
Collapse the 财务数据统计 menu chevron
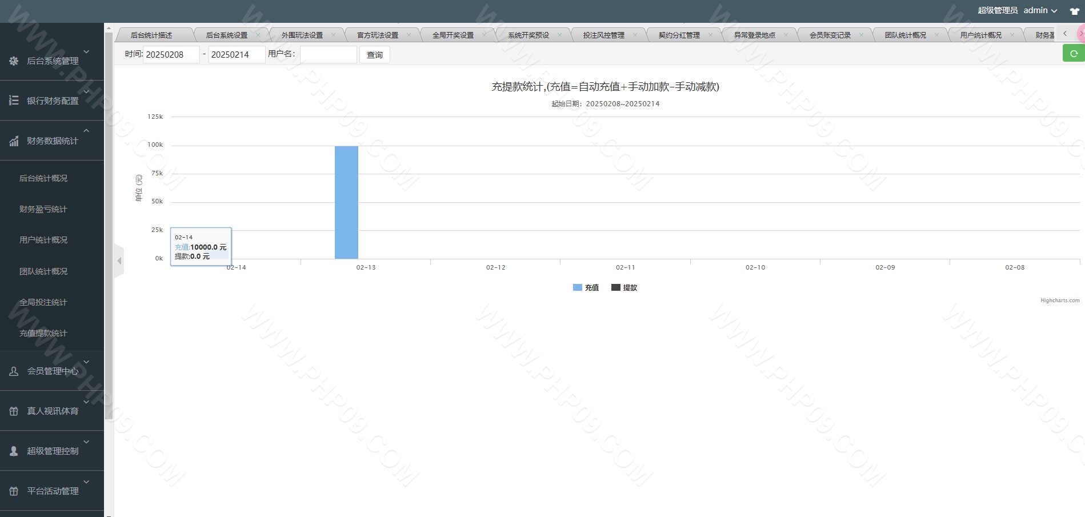(86, 131)
